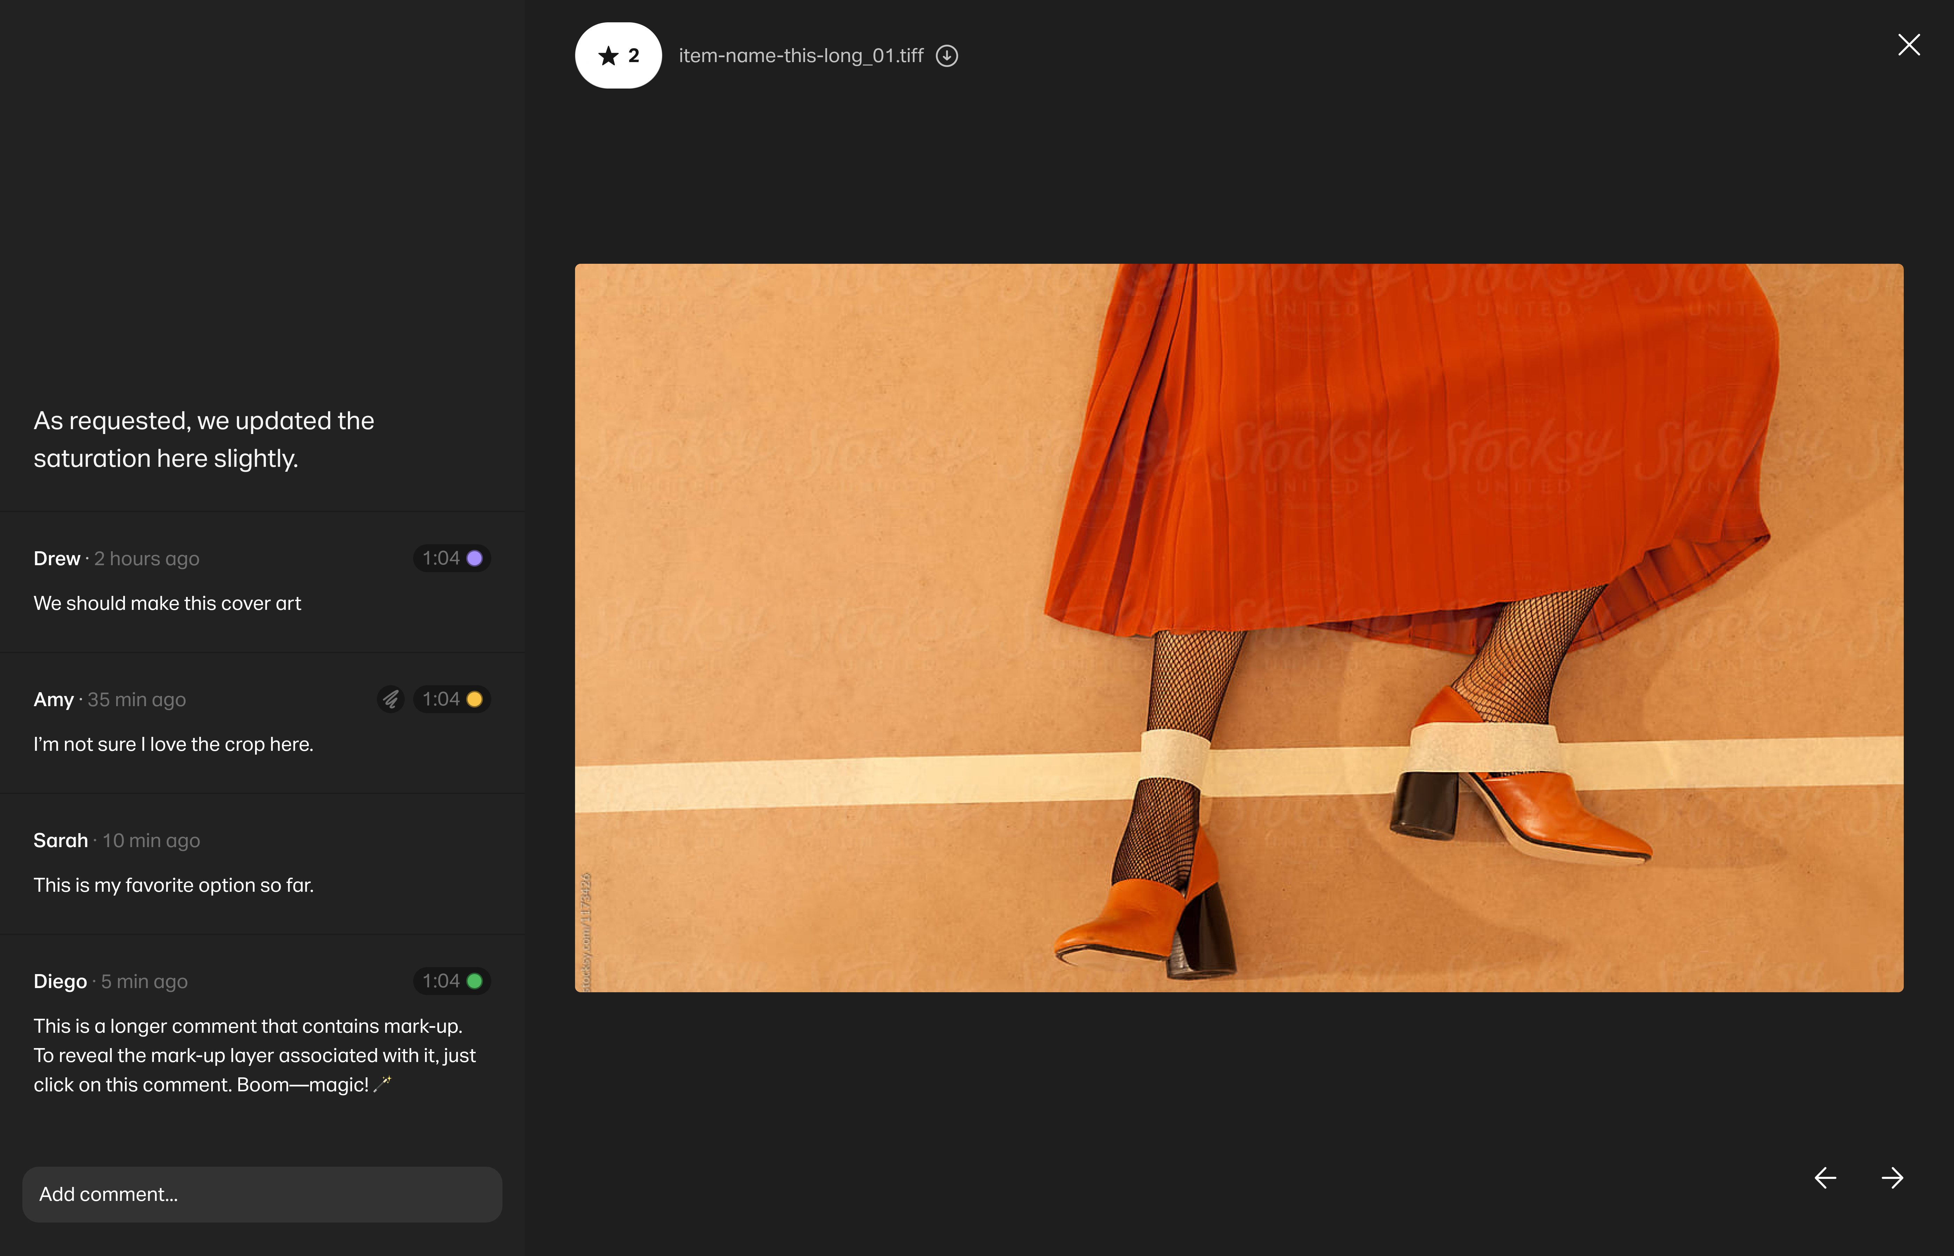Jump to Drew's 1:04 timestamp badge
The image size is (1954, 1256).
tap(452, 558)
